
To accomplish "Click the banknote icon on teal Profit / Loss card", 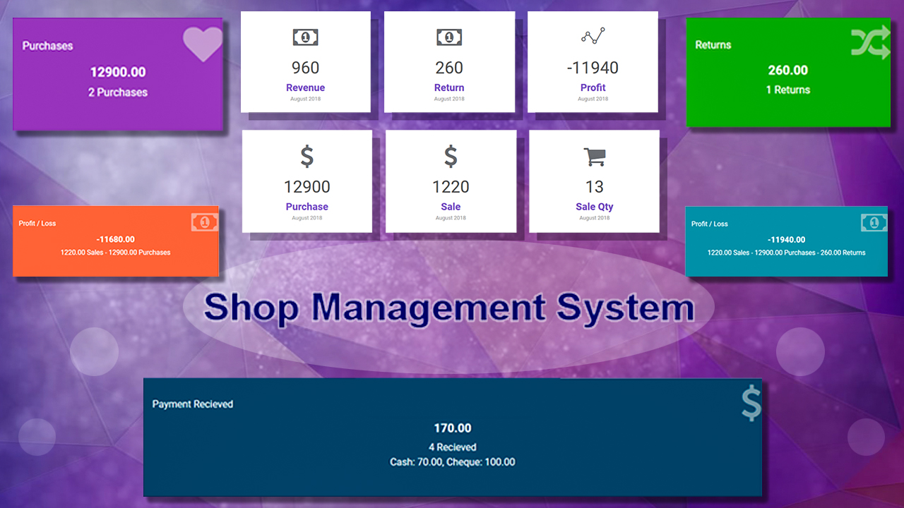I will [x=874, y=223].
